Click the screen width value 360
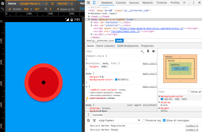This screenshot has width=202, height=132. click(26, 9)
